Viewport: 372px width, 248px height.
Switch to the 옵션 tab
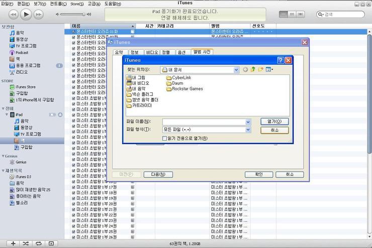pos(182,52)
